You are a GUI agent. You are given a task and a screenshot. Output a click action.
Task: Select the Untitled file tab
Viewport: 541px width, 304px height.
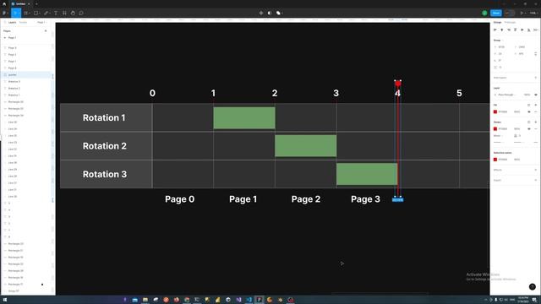[20, 3]
